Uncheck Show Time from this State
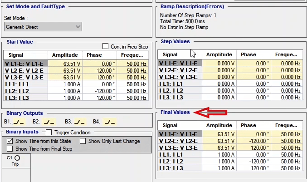This screenshot has width=307, height=182. coord(10,141)
